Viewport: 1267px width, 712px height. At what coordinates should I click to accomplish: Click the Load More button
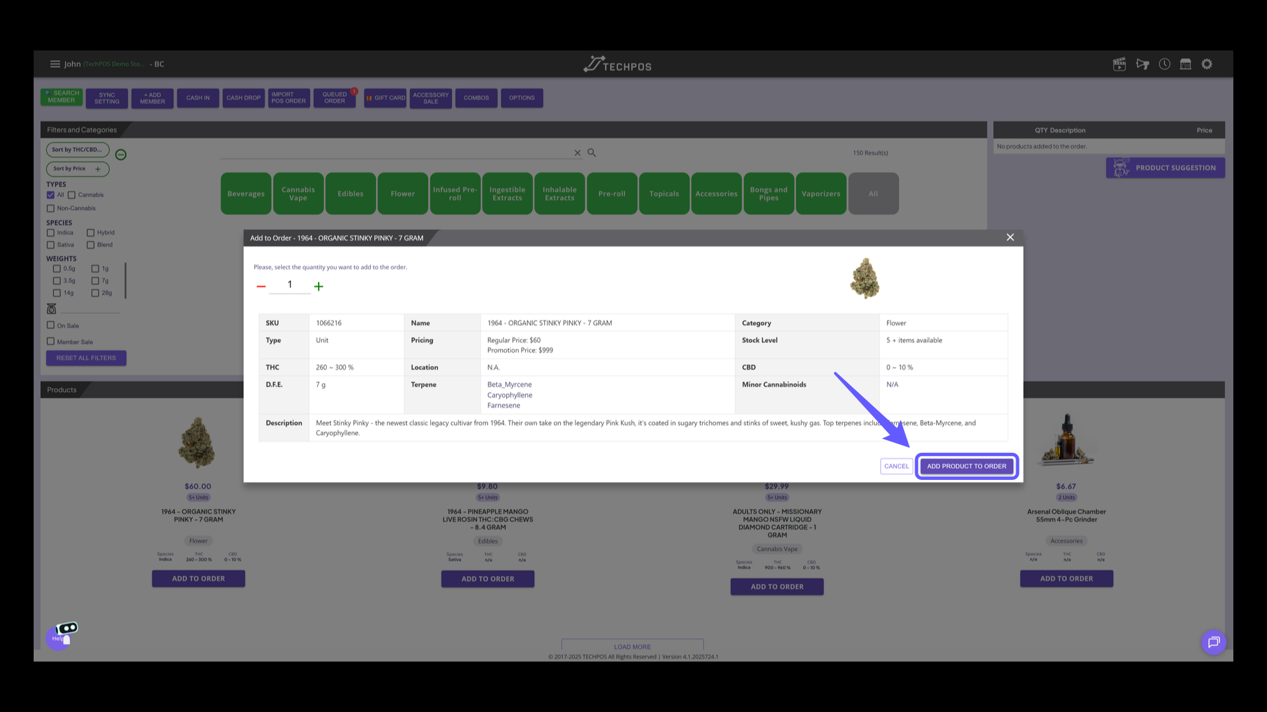click(632, 646)
